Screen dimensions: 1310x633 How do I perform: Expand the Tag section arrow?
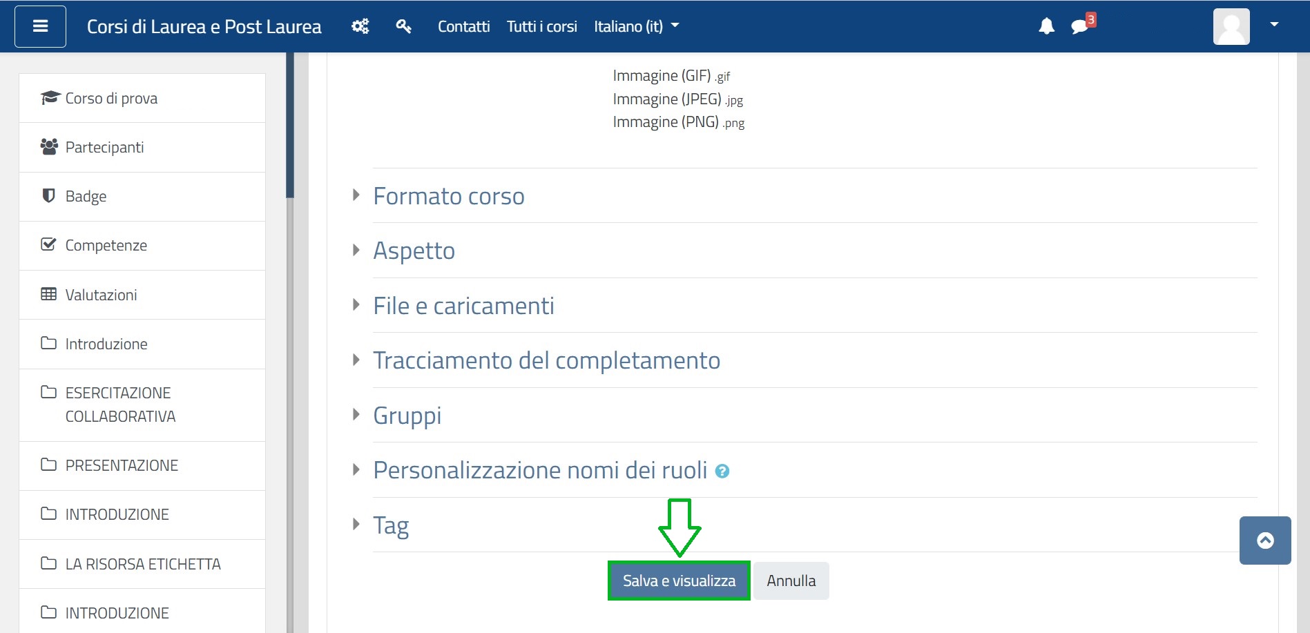point(356,524)
